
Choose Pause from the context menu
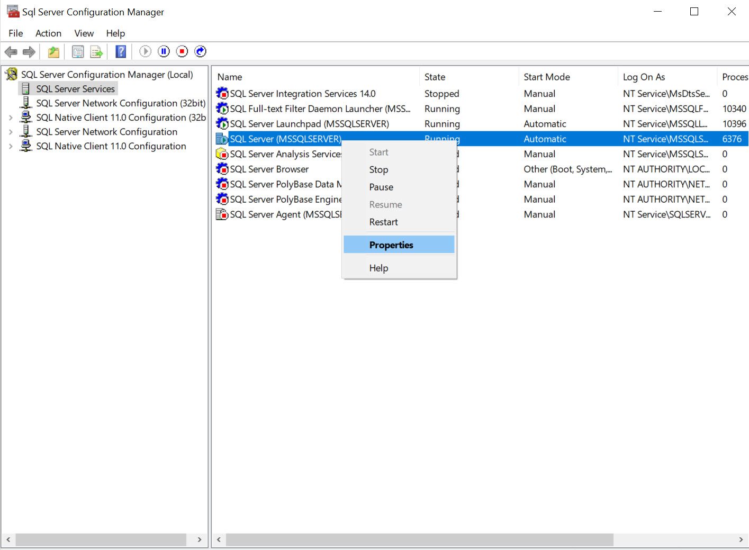click(399, 187)
